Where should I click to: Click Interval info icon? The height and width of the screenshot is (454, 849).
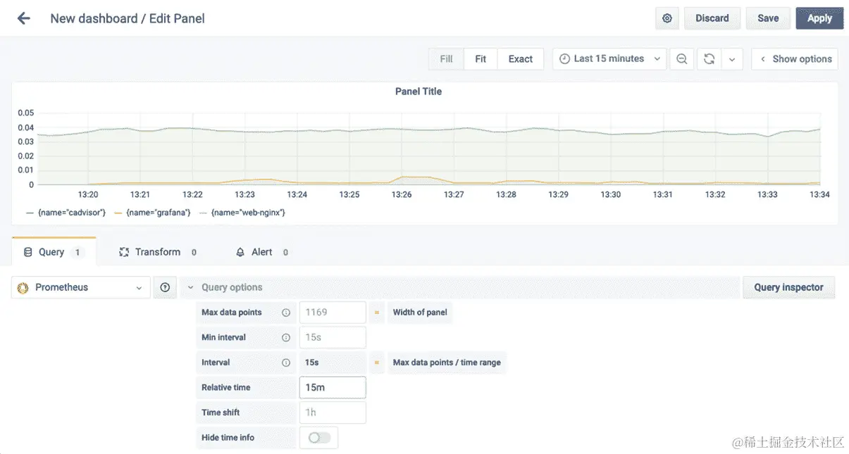286,362
